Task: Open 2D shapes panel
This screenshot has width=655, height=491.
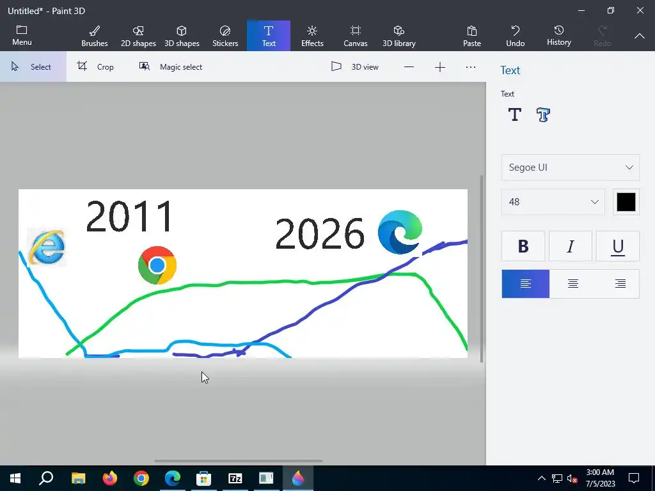Action: [138, 36]
